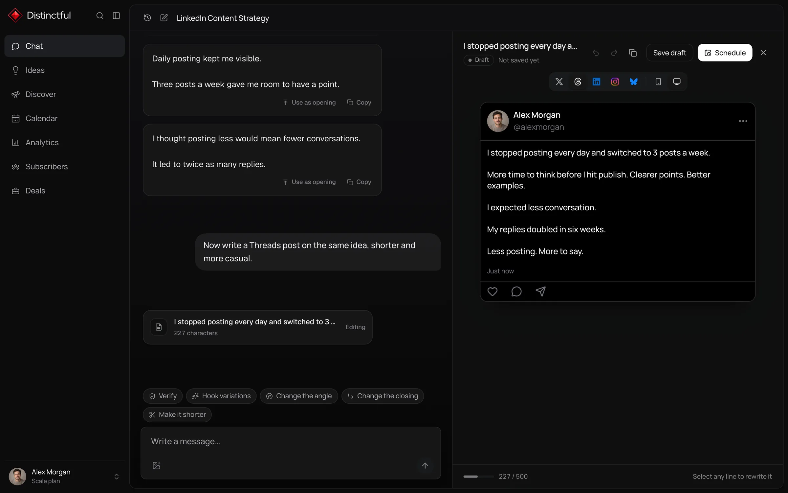Click the heart like icon on preview
This screenshot has width=788, height=493.
[x=492, y=292]
